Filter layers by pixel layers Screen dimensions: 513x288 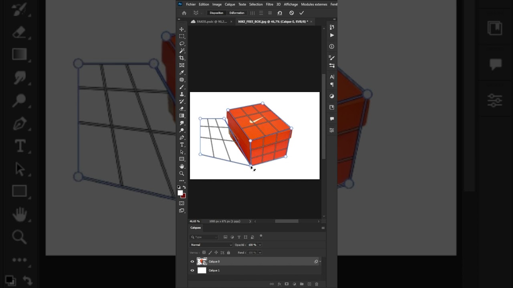click(x=226, y=237)
